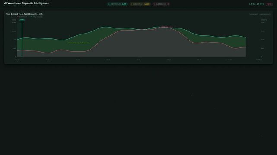
Task: Click the axis legend text at chart's top-right
Action: (x=260, y=14)
